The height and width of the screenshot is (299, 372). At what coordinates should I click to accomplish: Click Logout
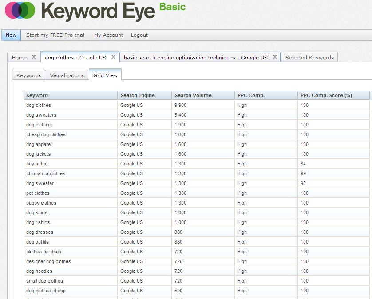[139, 35]
